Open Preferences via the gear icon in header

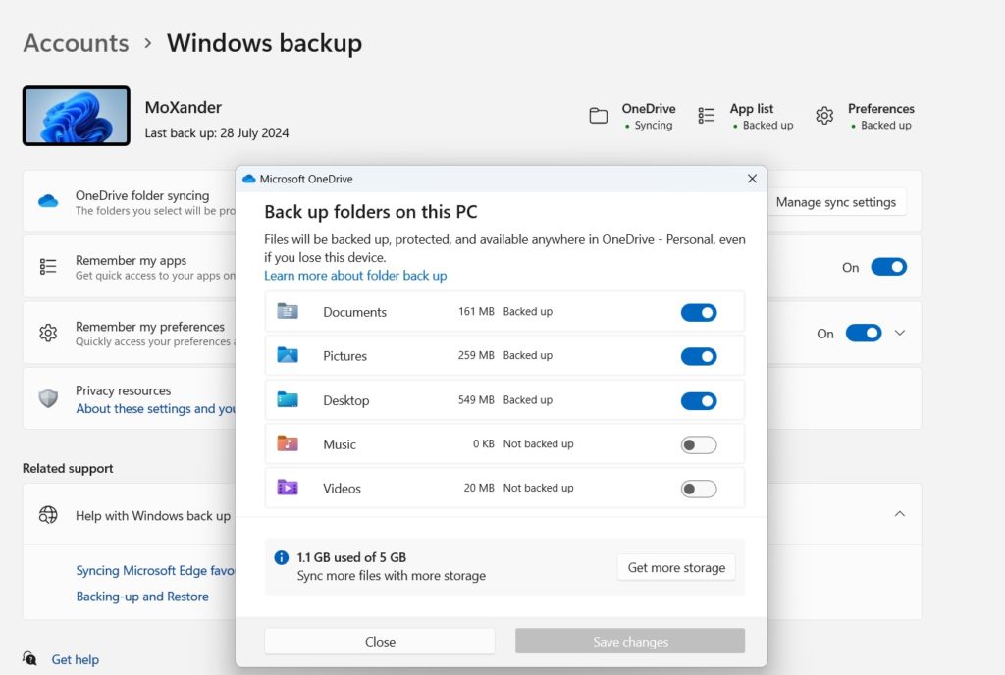coord(824,115)
